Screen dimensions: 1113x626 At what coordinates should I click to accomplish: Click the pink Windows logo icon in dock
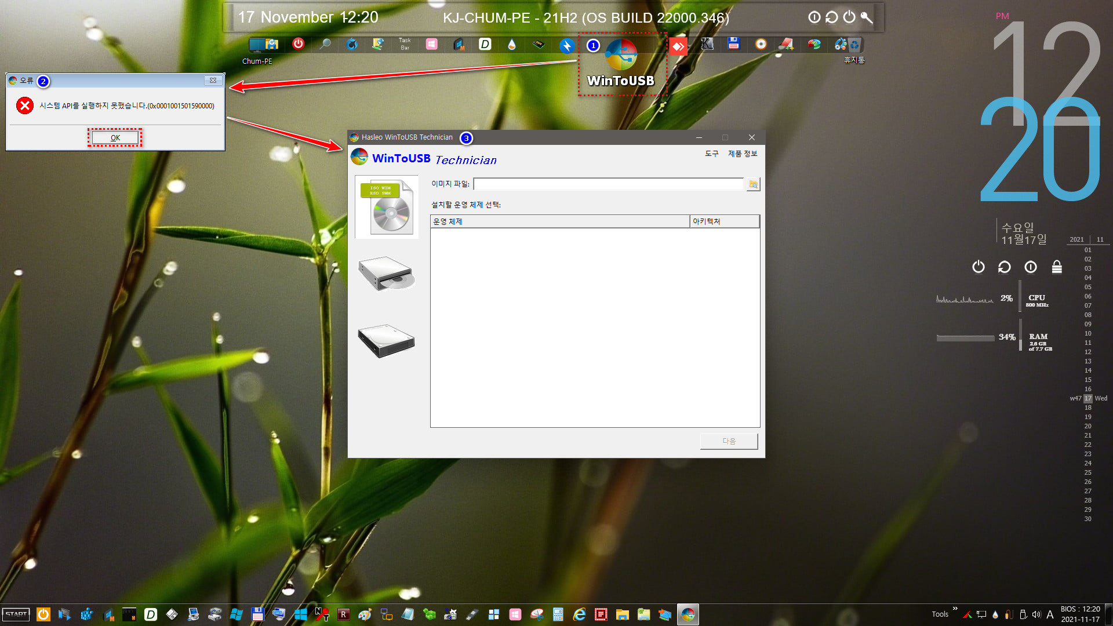tap(432, 44)
